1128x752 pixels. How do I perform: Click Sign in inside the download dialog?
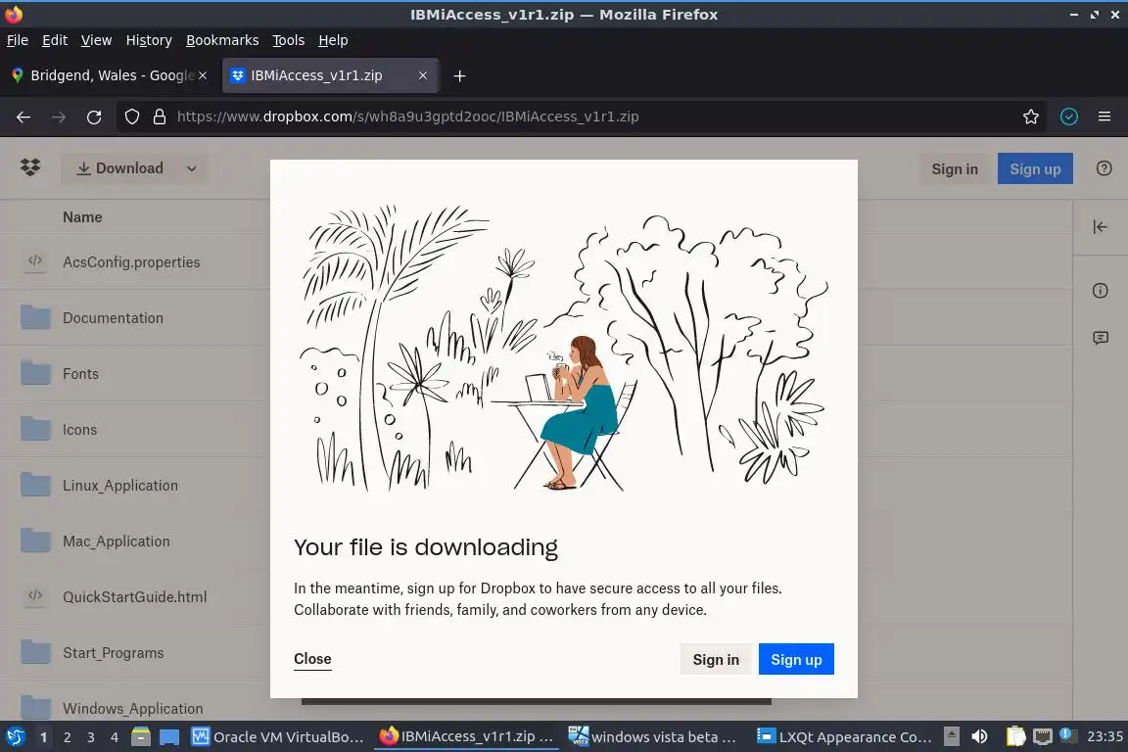pos(716,659)
